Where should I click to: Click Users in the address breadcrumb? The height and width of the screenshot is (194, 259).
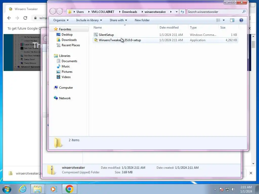pos(80,12)
